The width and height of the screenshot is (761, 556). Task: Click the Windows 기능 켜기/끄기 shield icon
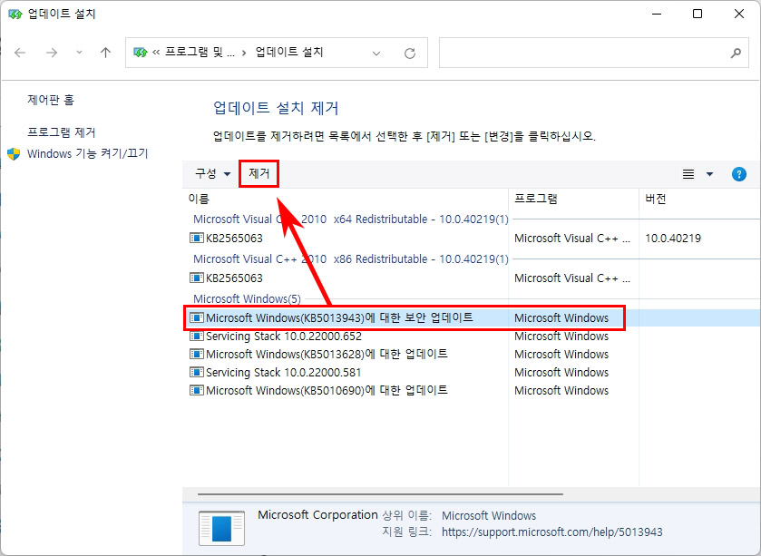15,154
